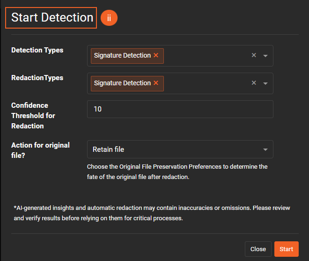The height and width of the screenshot is (261, 309).
Task: Remove Signature Detection chip from Detection Types
Action: click(156, 55)
